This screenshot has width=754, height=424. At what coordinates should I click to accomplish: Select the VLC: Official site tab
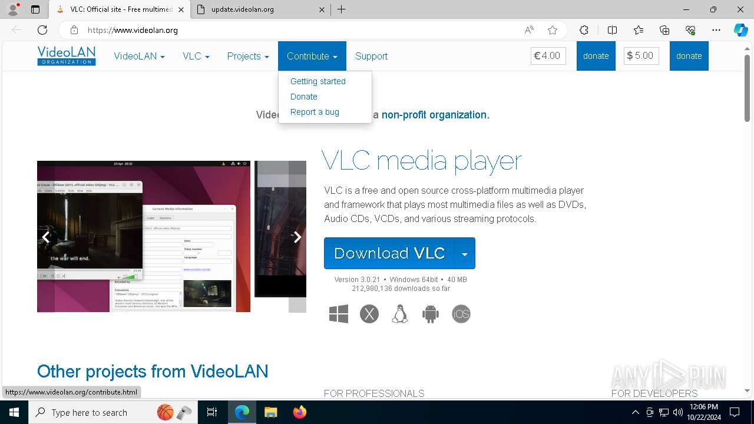click(120, 9)
